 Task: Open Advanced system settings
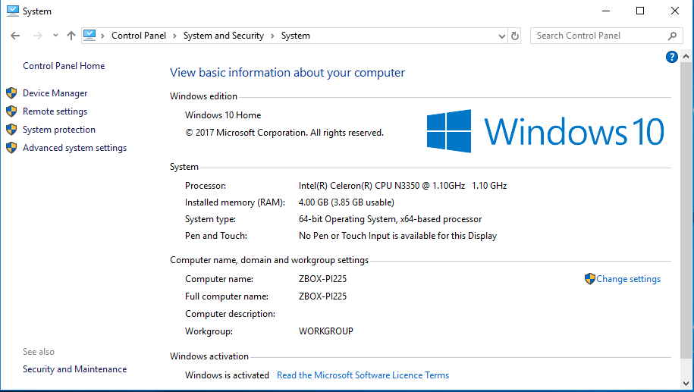pyautogui.click(x=74, y=148)
